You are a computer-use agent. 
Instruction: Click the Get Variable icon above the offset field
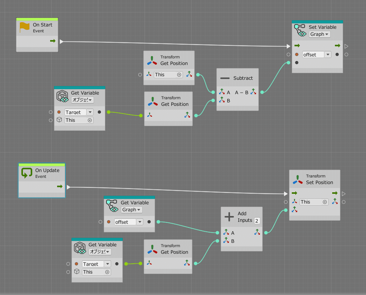tap(112, 205)
